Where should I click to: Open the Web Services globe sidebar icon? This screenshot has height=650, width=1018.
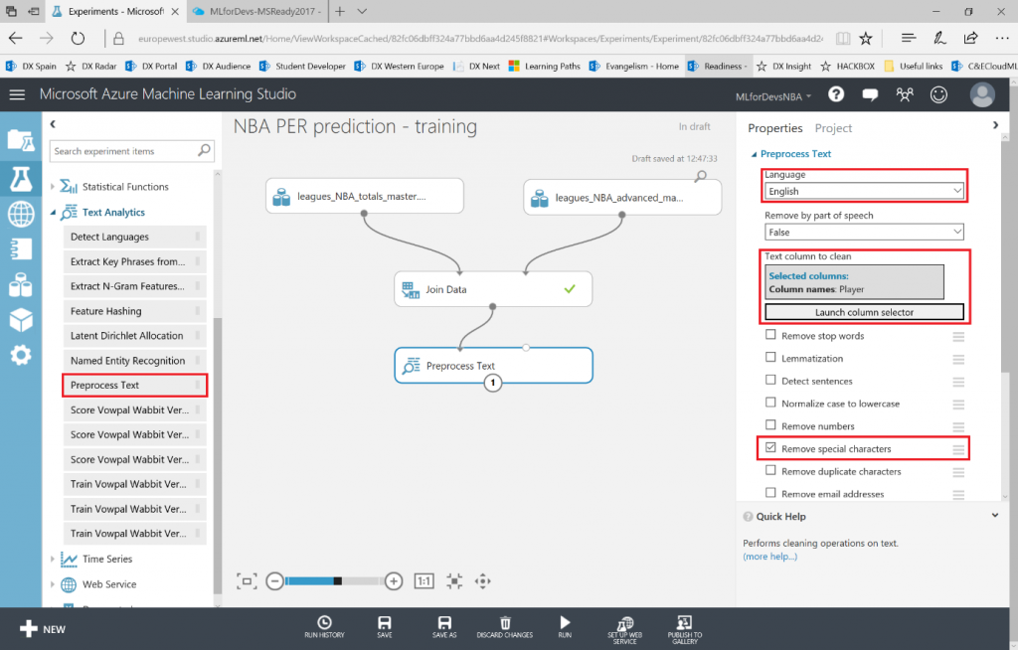[21, 215]
